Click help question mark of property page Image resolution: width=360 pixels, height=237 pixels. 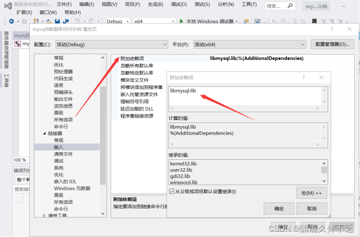(x=332, y=29)
